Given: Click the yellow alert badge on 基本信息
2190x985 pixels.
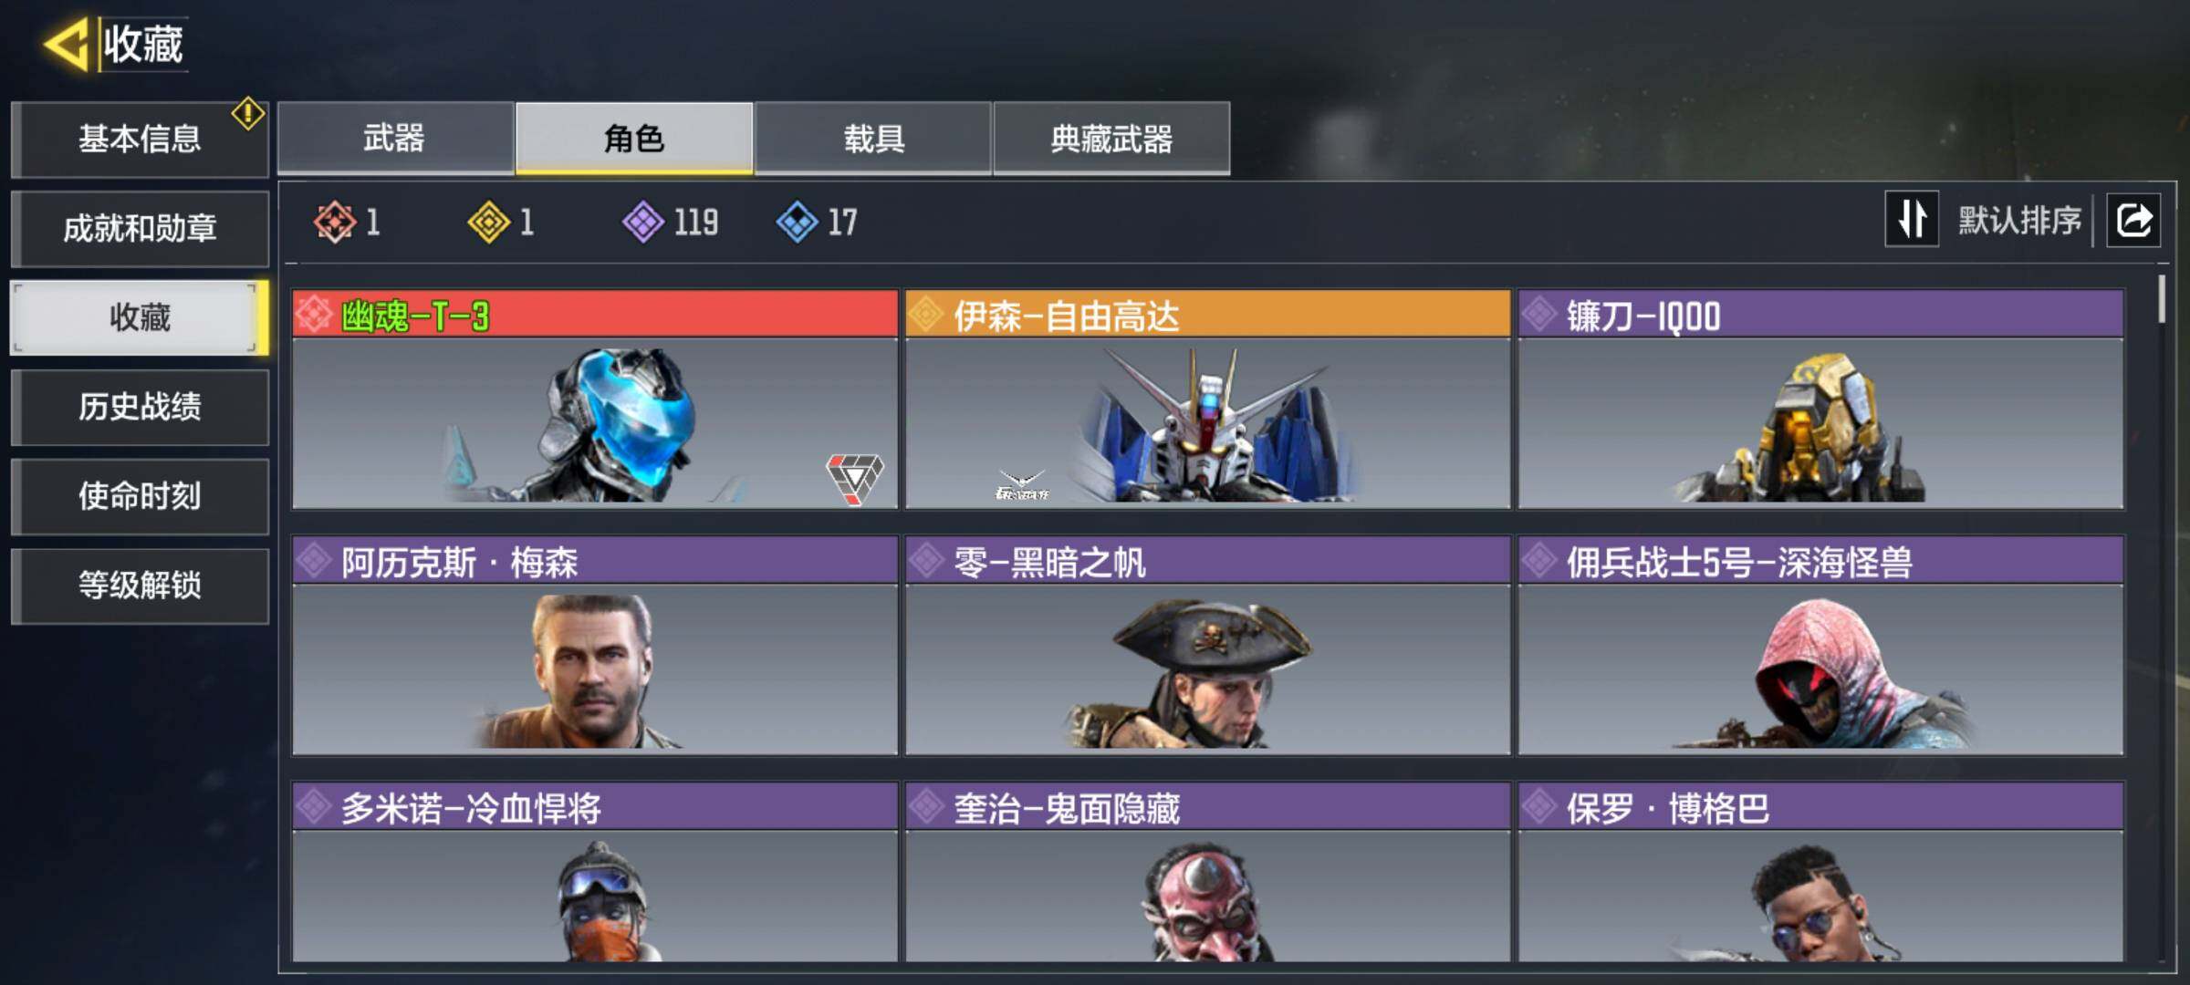Looking at the screenshot, I should [x=248, y=114].
